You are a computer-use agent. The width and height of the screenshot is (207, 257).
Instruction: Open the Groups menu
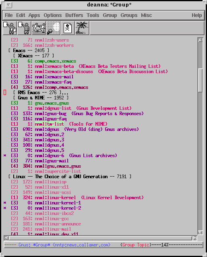[x=129, y=15]
